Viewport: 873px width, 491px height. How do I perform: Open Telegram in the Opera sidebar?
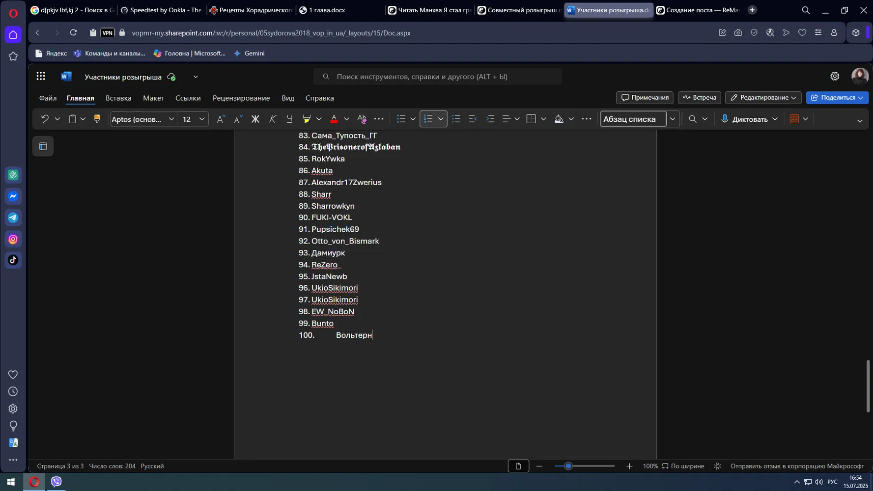point(13,218)
